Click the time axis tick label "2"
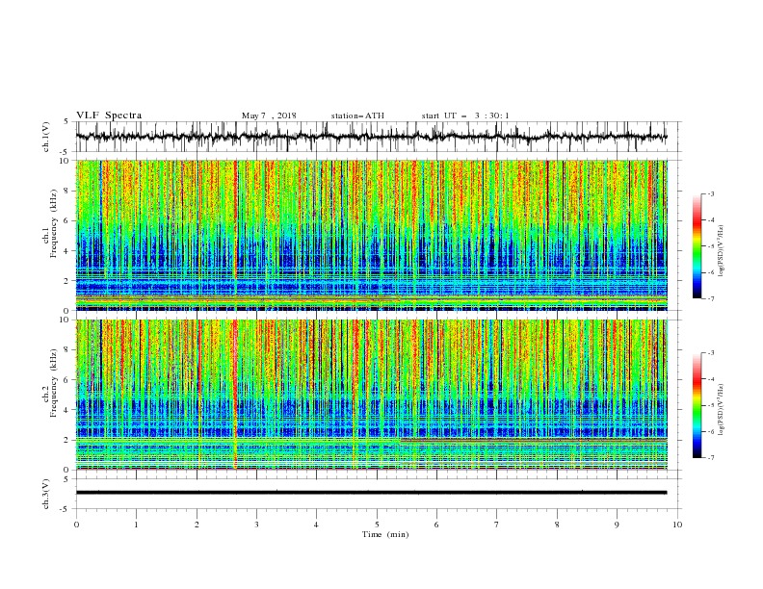 197,525
